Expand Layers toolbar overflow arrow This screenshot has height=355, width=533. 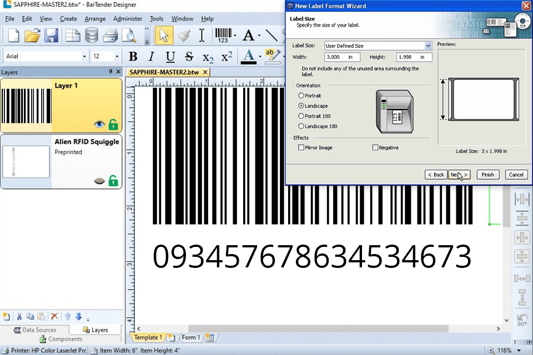[x=88, y=319]
